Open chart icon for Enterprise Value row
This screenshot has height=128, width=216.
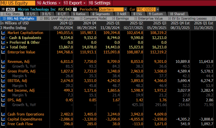coord(3,52)
